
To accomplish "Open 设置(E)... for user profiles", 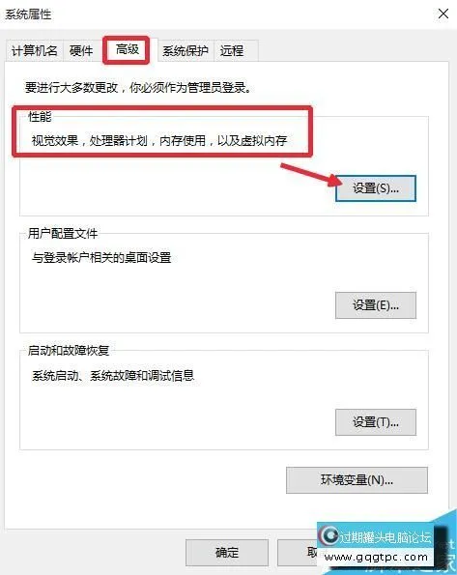I will click(x=376, y=305).
